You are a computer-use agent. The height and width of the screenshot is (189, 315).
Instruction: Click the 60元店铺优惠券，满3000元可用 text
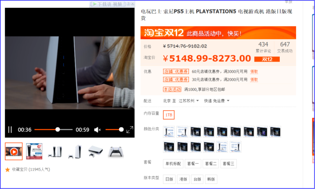click(x=220, y=71)
